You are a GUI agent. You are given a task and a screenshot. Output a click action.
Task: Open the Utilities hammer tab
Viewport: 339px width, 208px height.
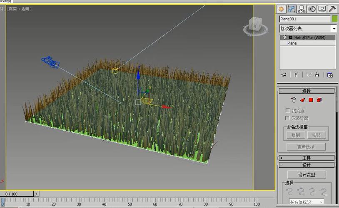pyautogui.click(x=332, y=9)
